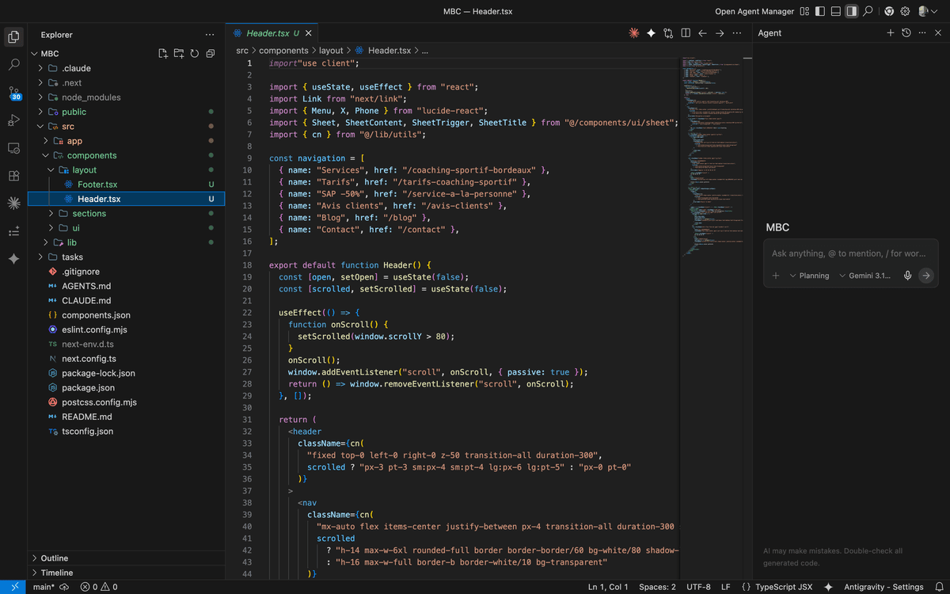Expand the Outline section
The width and height of the screenshot is (950, 594).
pos(55,558)
